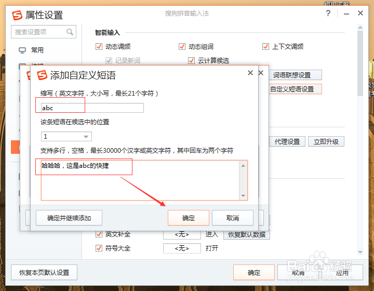374x291 pixels.
Task: Click 立即升级 button
Action: coord(326,142)
